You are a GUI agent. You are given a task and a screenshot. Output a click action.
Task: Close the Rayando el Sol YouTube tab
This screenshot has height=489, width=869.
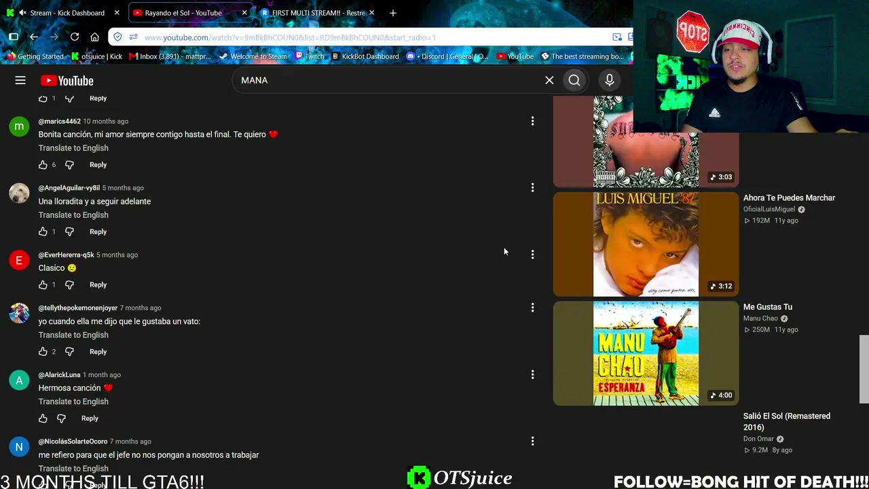point(244,13)
